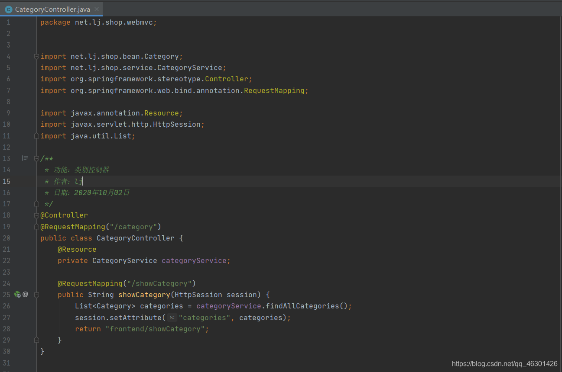Viewport: 562px width, 372px height.
Task: Click the private keyword on line 22
Action: (73, 260)
